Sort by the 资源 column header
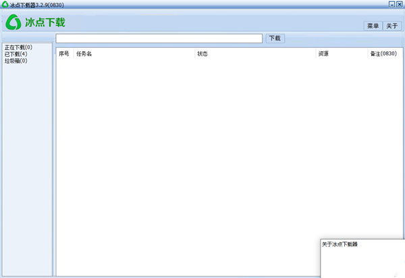Image resolution: width=405 pixels, height=278 pixels. pos(342,54)
